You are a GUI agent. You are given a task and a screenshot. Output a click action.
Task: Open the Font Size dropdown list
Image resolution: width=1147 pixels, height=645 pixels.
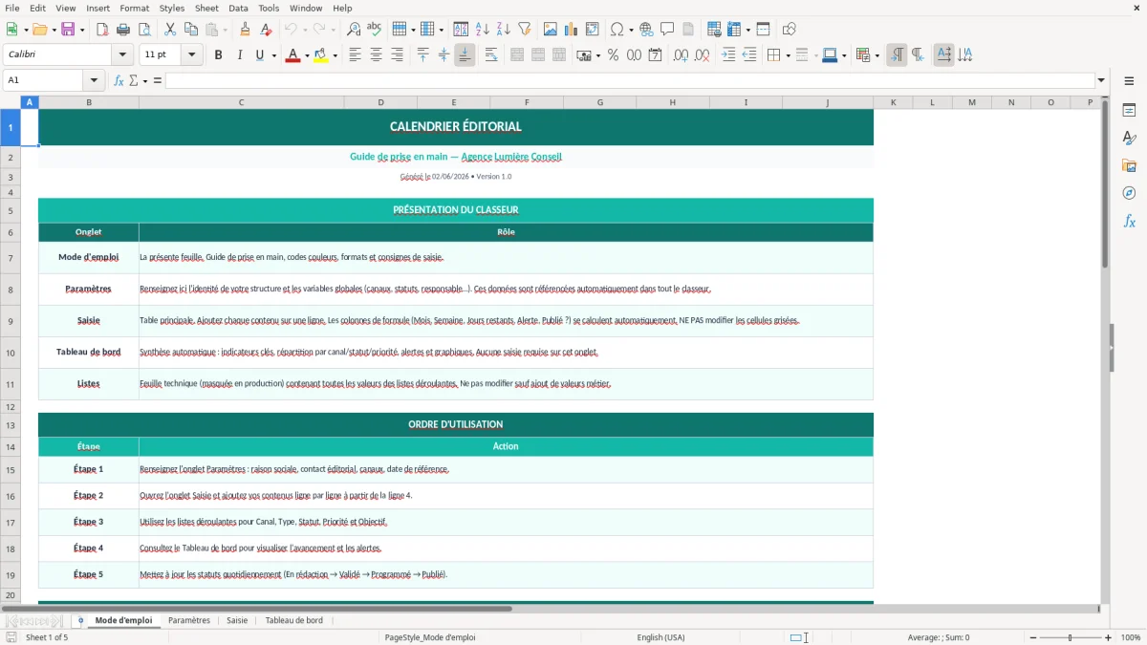point(191,55)
